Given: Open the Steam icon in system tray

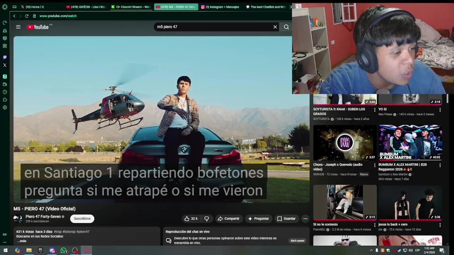Looking at the screenshot, I should 399,250.
